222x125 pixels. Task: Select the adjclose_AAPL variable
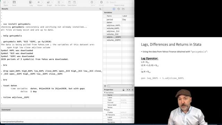coord(113,25)
